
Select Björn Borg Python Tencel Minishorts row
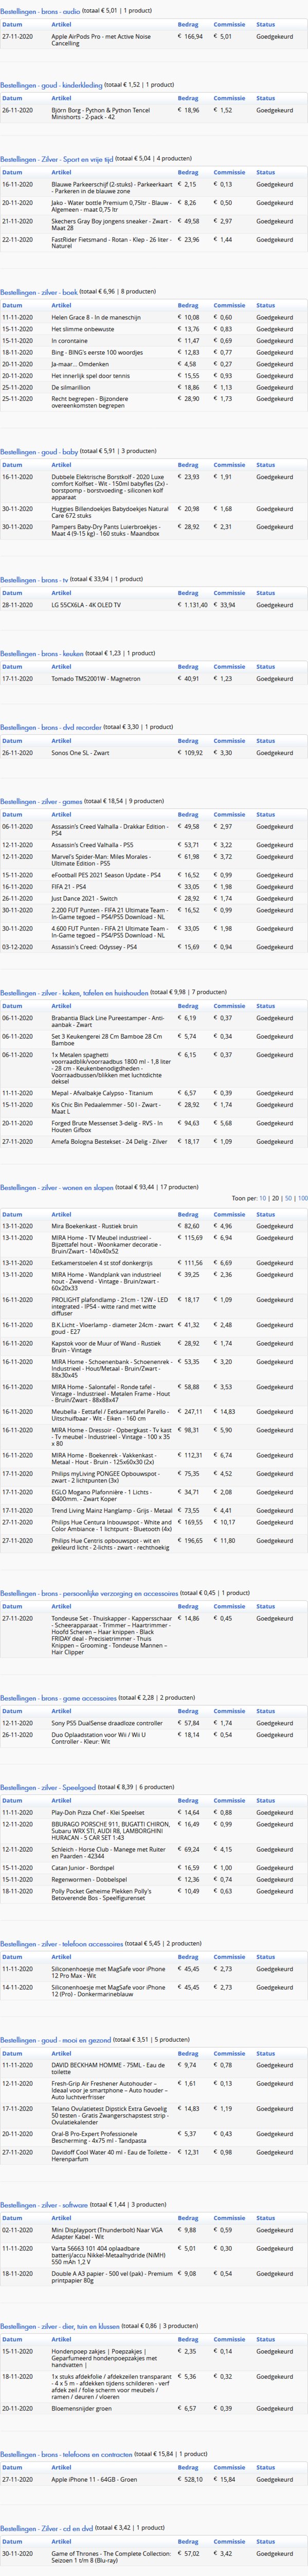pos(154,114)
